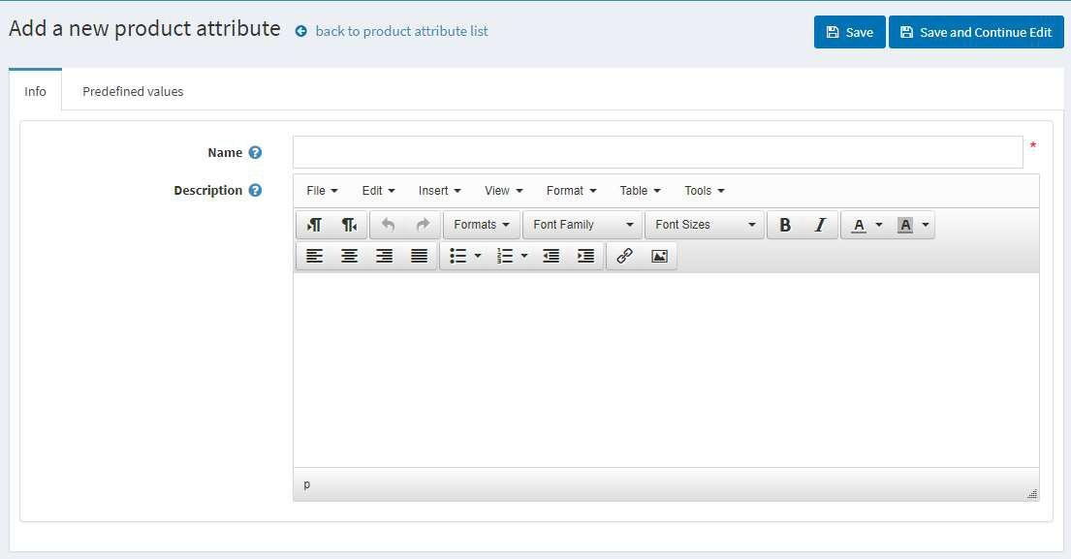The image size is (1071, 559).
Task: Align text left
Action: pyautogui.click(x=314, y=256)
